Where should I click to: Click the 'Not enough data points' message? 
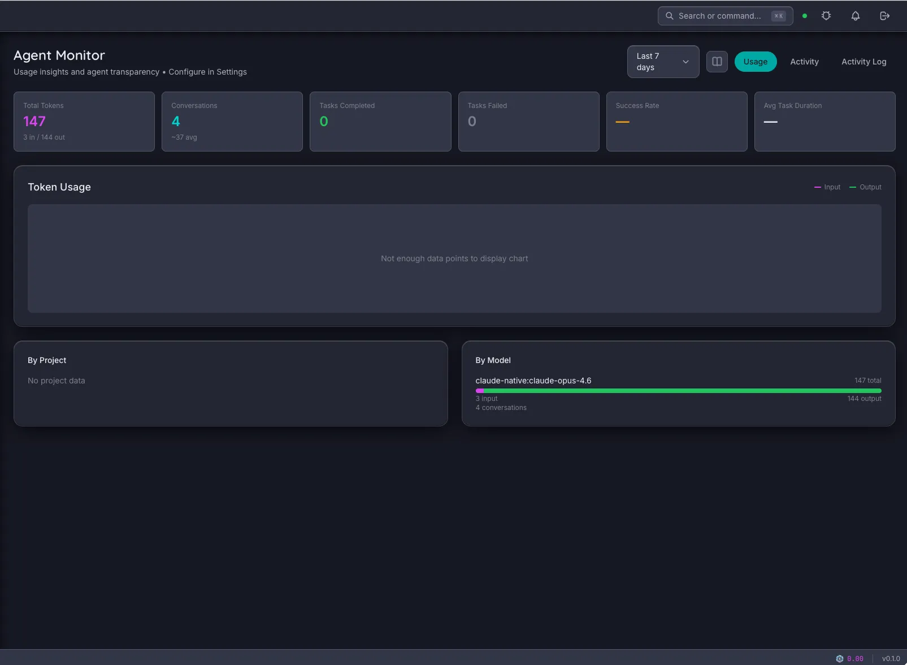click(x=454, y=258)
